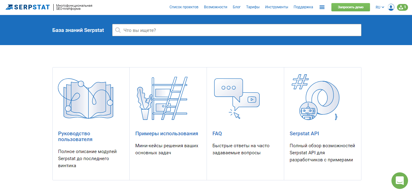Screen dimensions: 412x192
Task: Open the Serpstat API title link
Action: (x=304, y=134)
